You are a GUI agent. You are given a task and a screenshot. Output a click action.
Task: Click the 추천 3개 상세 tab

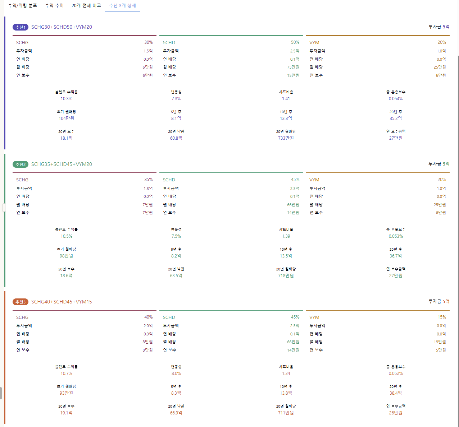122,6
